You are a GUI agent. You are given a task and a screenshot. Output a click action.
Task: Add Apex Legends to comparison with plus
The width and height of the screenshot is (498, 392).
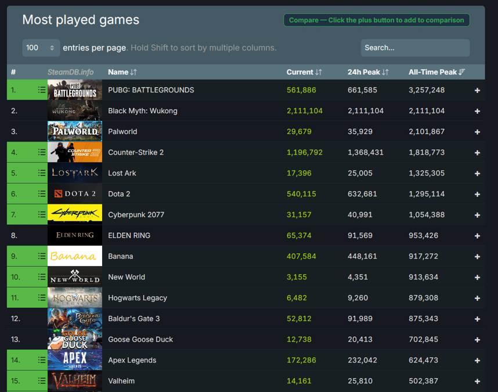[x=477, y=361]
